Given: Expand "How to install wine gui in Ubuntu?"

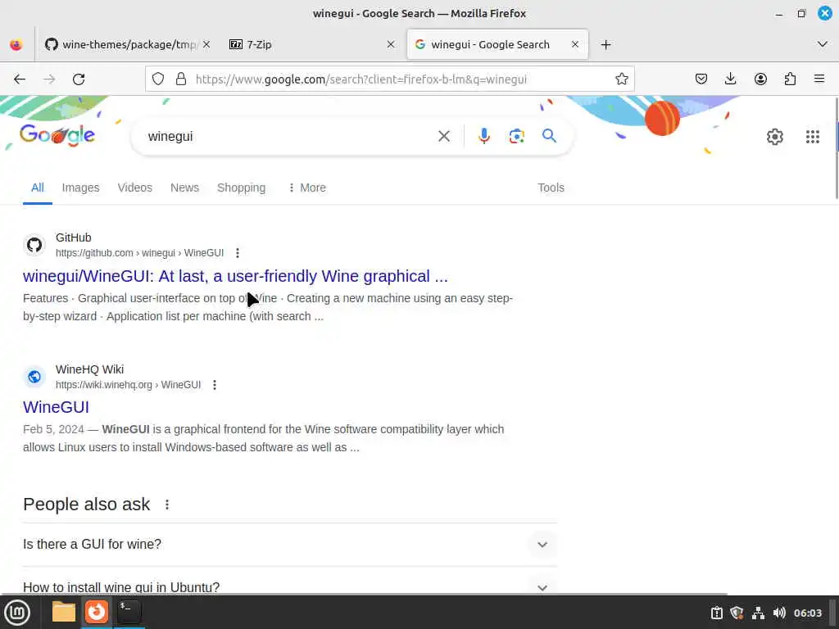Looking at the screenshot, I should click(289, 586).
